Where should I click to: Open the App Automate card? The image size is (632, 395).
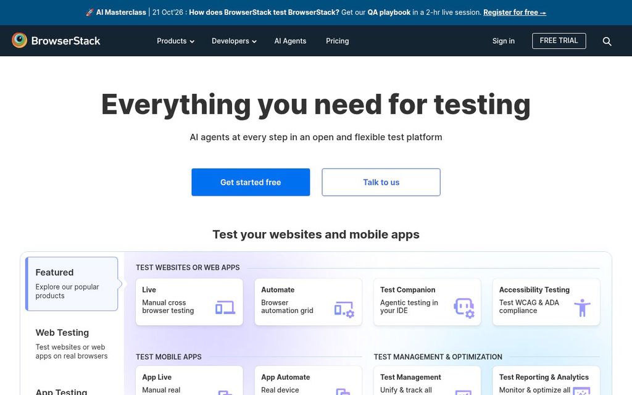[309, 380]
